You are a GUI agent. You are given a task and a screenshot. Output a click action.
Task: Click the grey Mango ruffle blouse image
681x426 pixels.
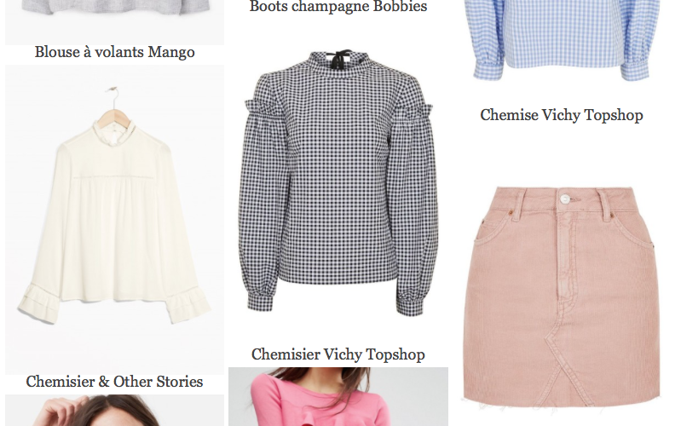(115, 22)
